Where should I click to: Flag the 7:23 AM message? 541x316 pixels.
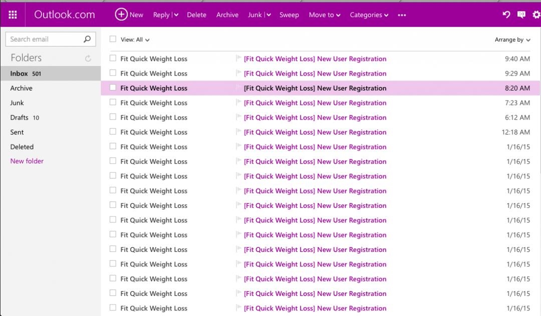pos(238,102)
